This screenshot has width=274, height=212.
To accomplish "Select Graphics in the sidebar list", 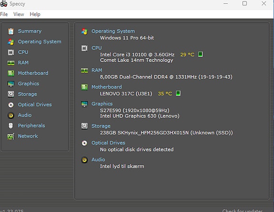I will (x=29, y=83).
